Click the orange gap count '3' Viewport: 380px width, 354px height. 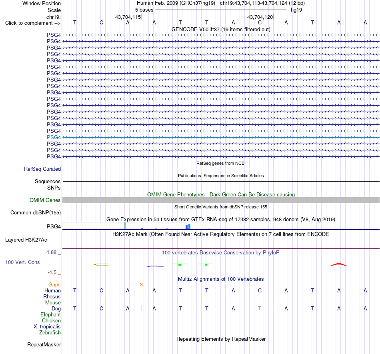click(141, 285)
